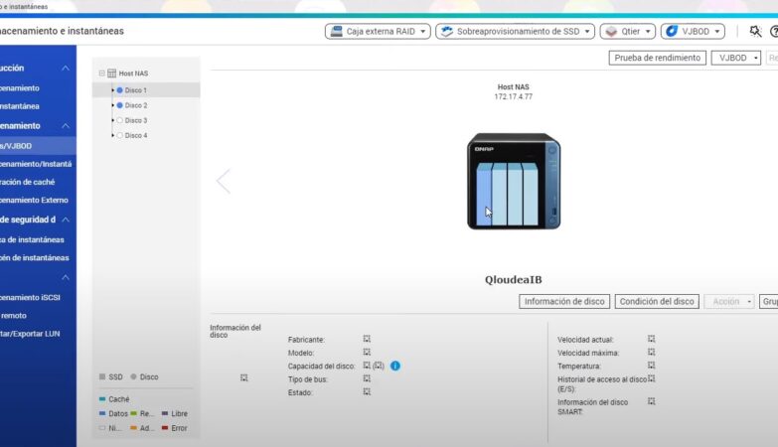
Task: Expand Disco 1 tree arrow
Action: tap(112, 90)
